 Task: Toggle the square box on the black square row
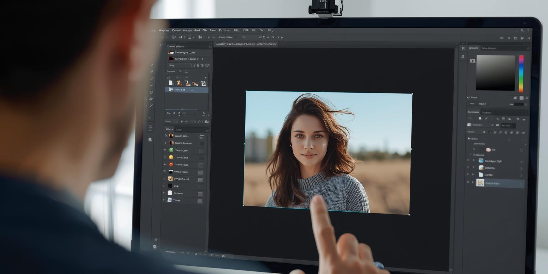[200, 187]
